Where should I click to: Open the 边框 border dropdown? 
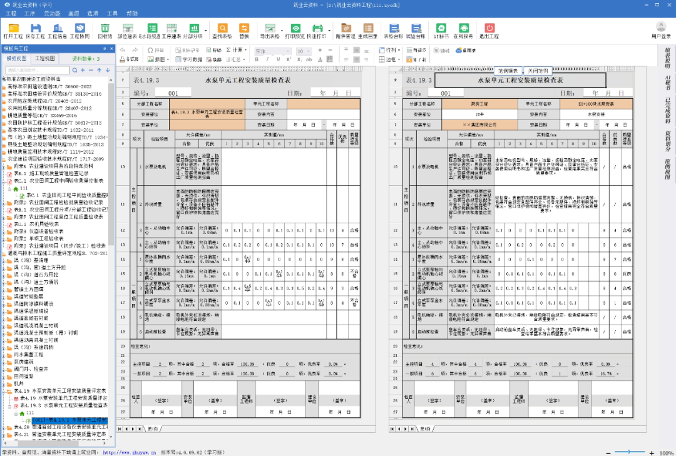point(390,59)
